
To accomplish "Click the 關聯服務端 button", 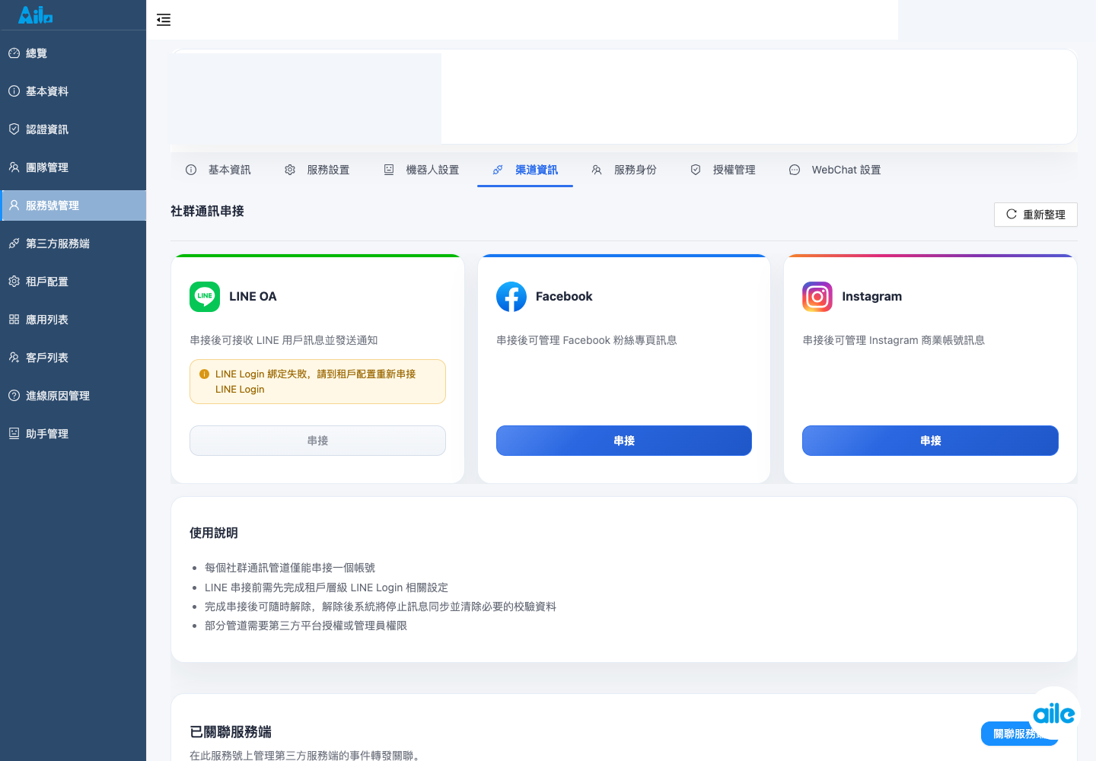I will pos(1019,734).
